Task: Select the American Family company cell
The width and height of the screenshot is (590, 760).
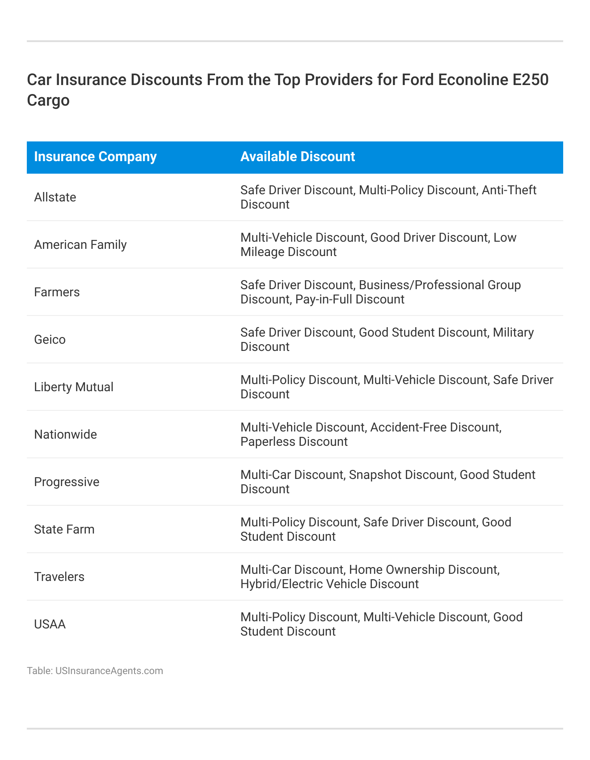Action: (x=80, y=245)
